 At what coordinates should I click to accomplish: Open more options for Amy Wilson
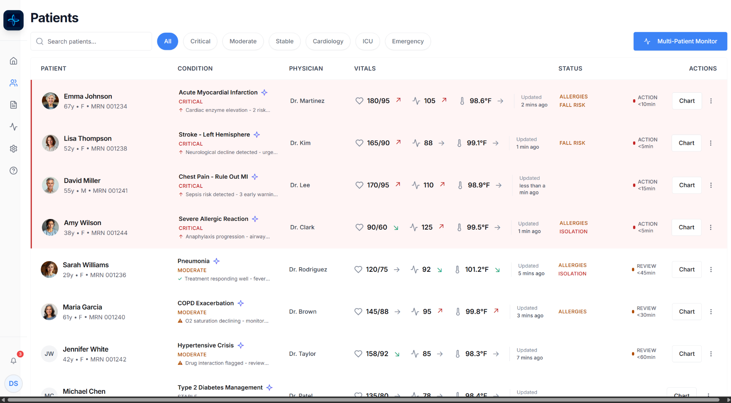point(710,227)
